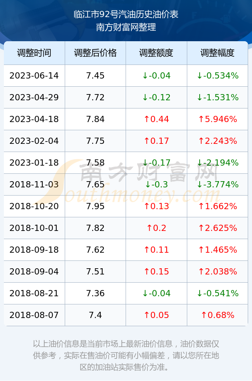252x381 pixels.
Task: Click the disclaimer text below the table
Action: [x=126, y=355]
